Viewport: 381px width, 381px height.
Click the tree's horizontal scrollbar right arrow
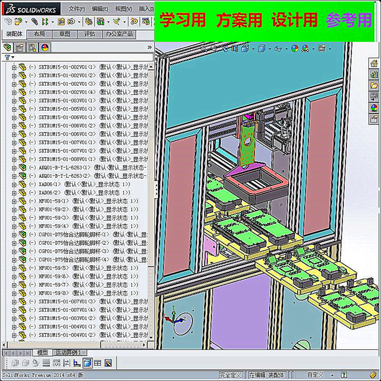coord(144,345)
